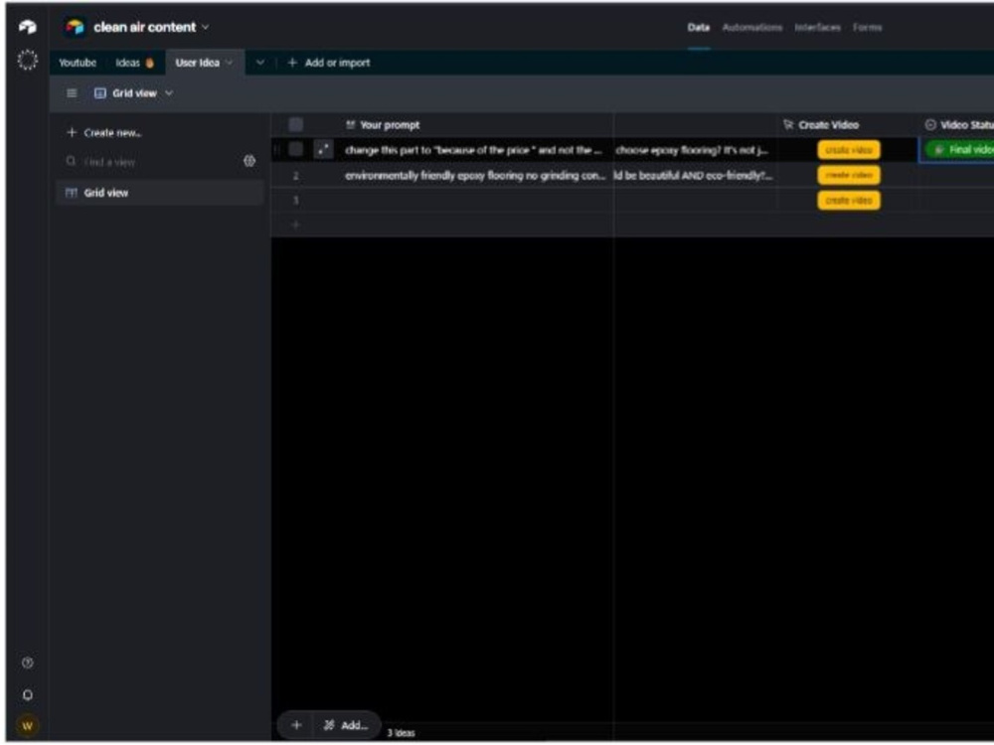Click the '3 ideas' record count

[402, 733]
